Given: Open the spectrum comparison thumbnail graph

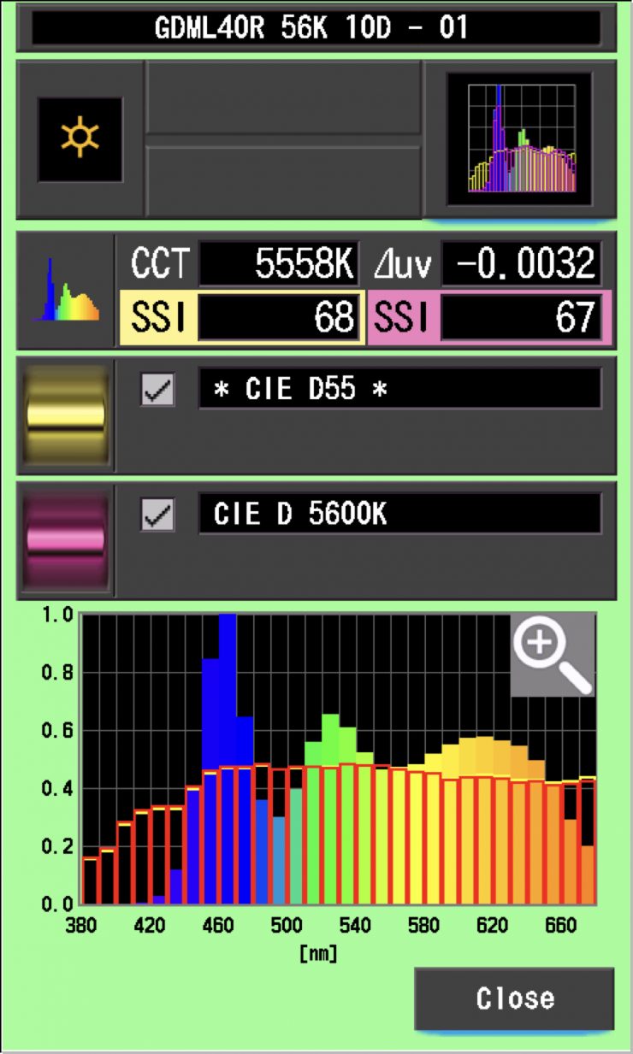Looking at the screenshot, I should click(x=520, y=138).
